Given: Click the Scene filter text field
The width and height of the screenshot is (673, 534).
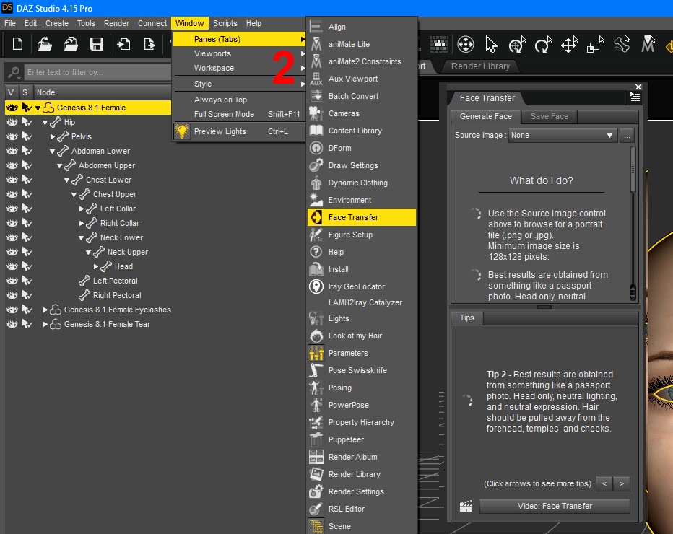Looking at the screenshot, I should (x=98, y=72).
